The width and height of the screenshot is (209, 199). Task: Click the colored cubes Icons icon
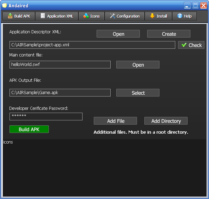click(86, 16)
